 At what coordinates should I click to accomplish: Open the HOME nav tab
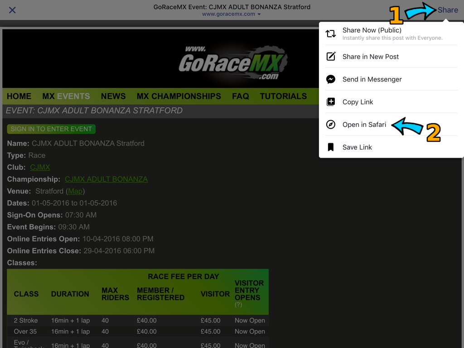tap(19, 96)
